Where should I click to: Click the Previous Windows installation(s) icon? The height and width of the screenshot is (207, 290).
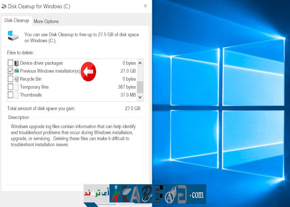click(17, 71)
